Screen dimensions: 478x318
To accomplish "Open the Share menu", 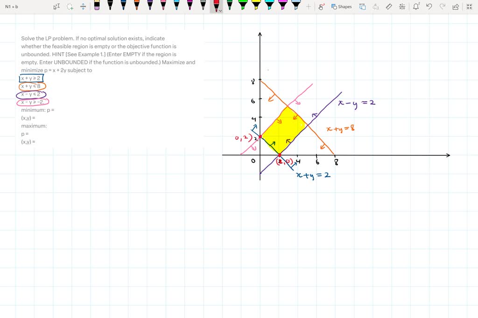I will point(456,7).
